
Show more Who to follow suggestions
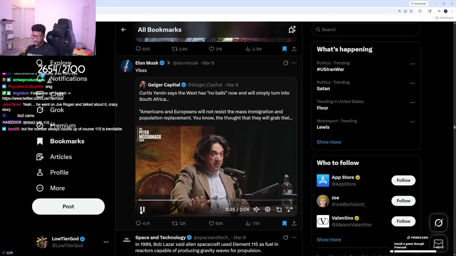(329, 240)
